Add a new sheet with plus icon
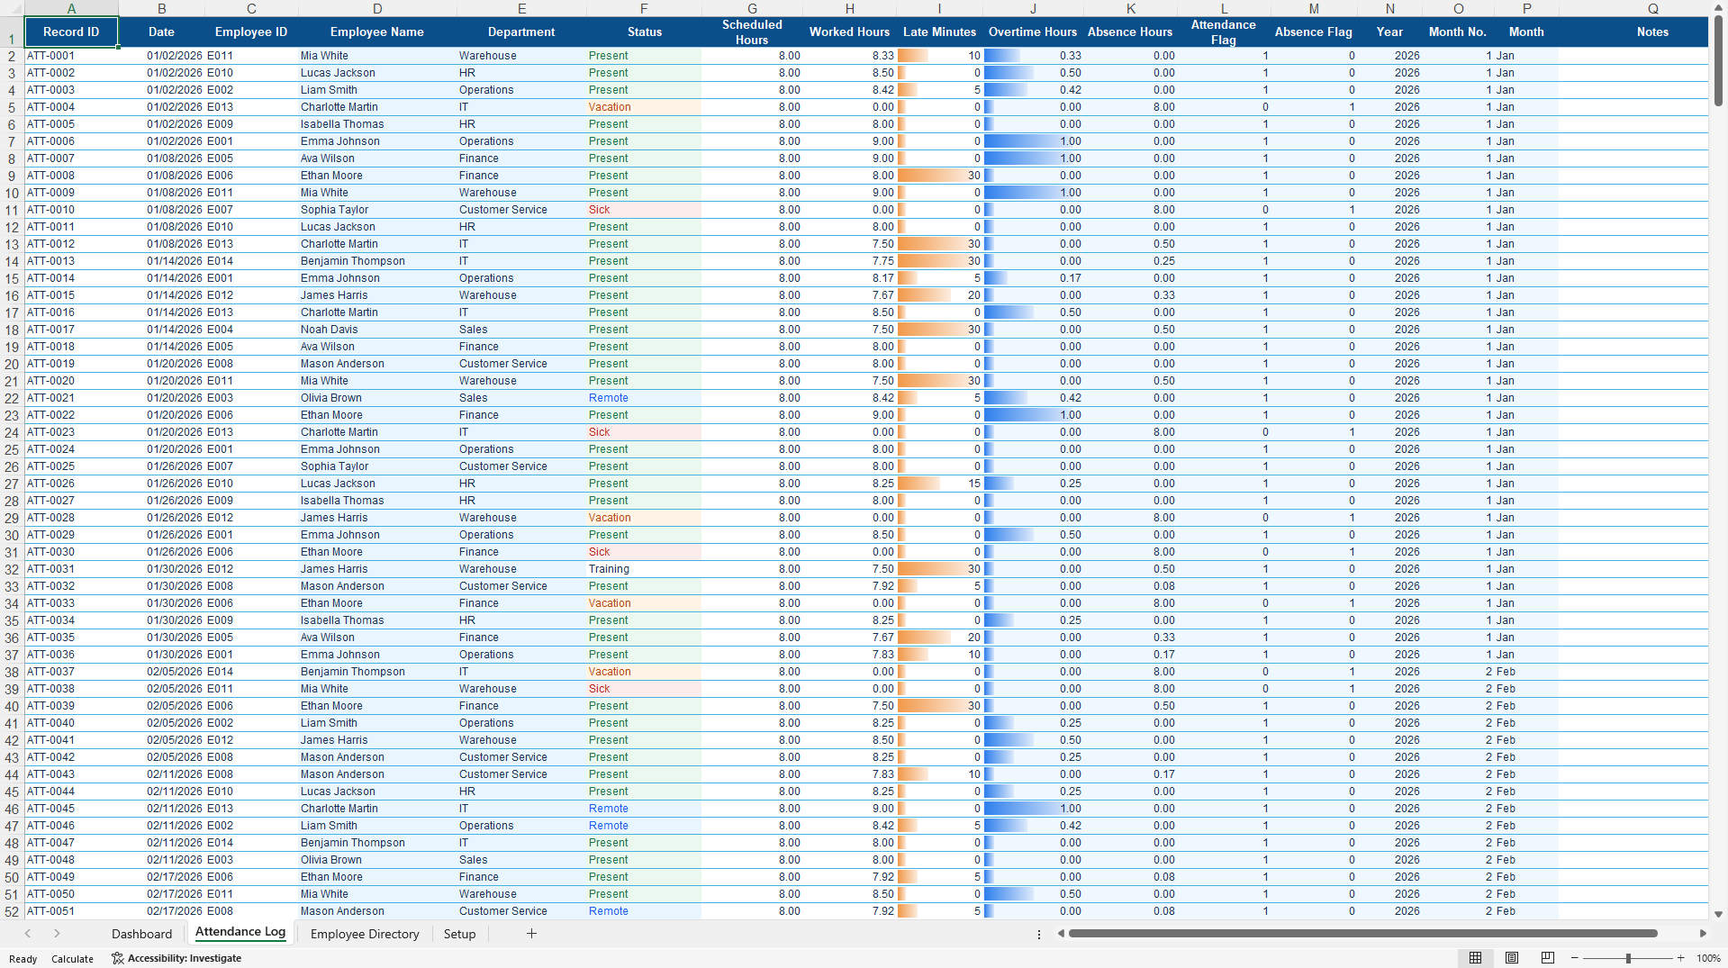Image resolution: width=1728 pixels, height=968 pixels. point(531,934)
